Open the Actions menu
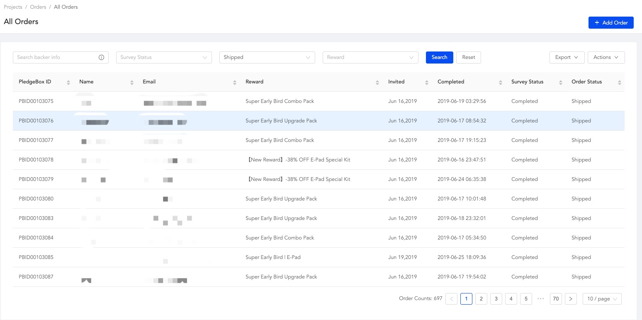 [606, 58]
